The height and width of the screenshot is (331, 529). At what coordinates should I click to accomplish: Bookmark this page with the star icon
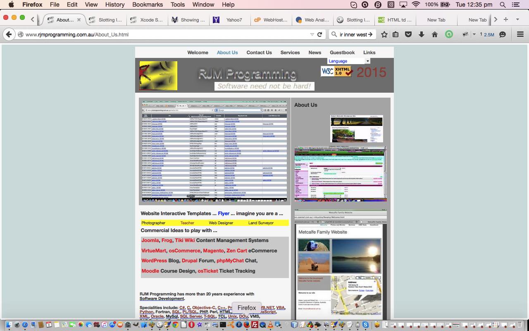pos(384,34)
